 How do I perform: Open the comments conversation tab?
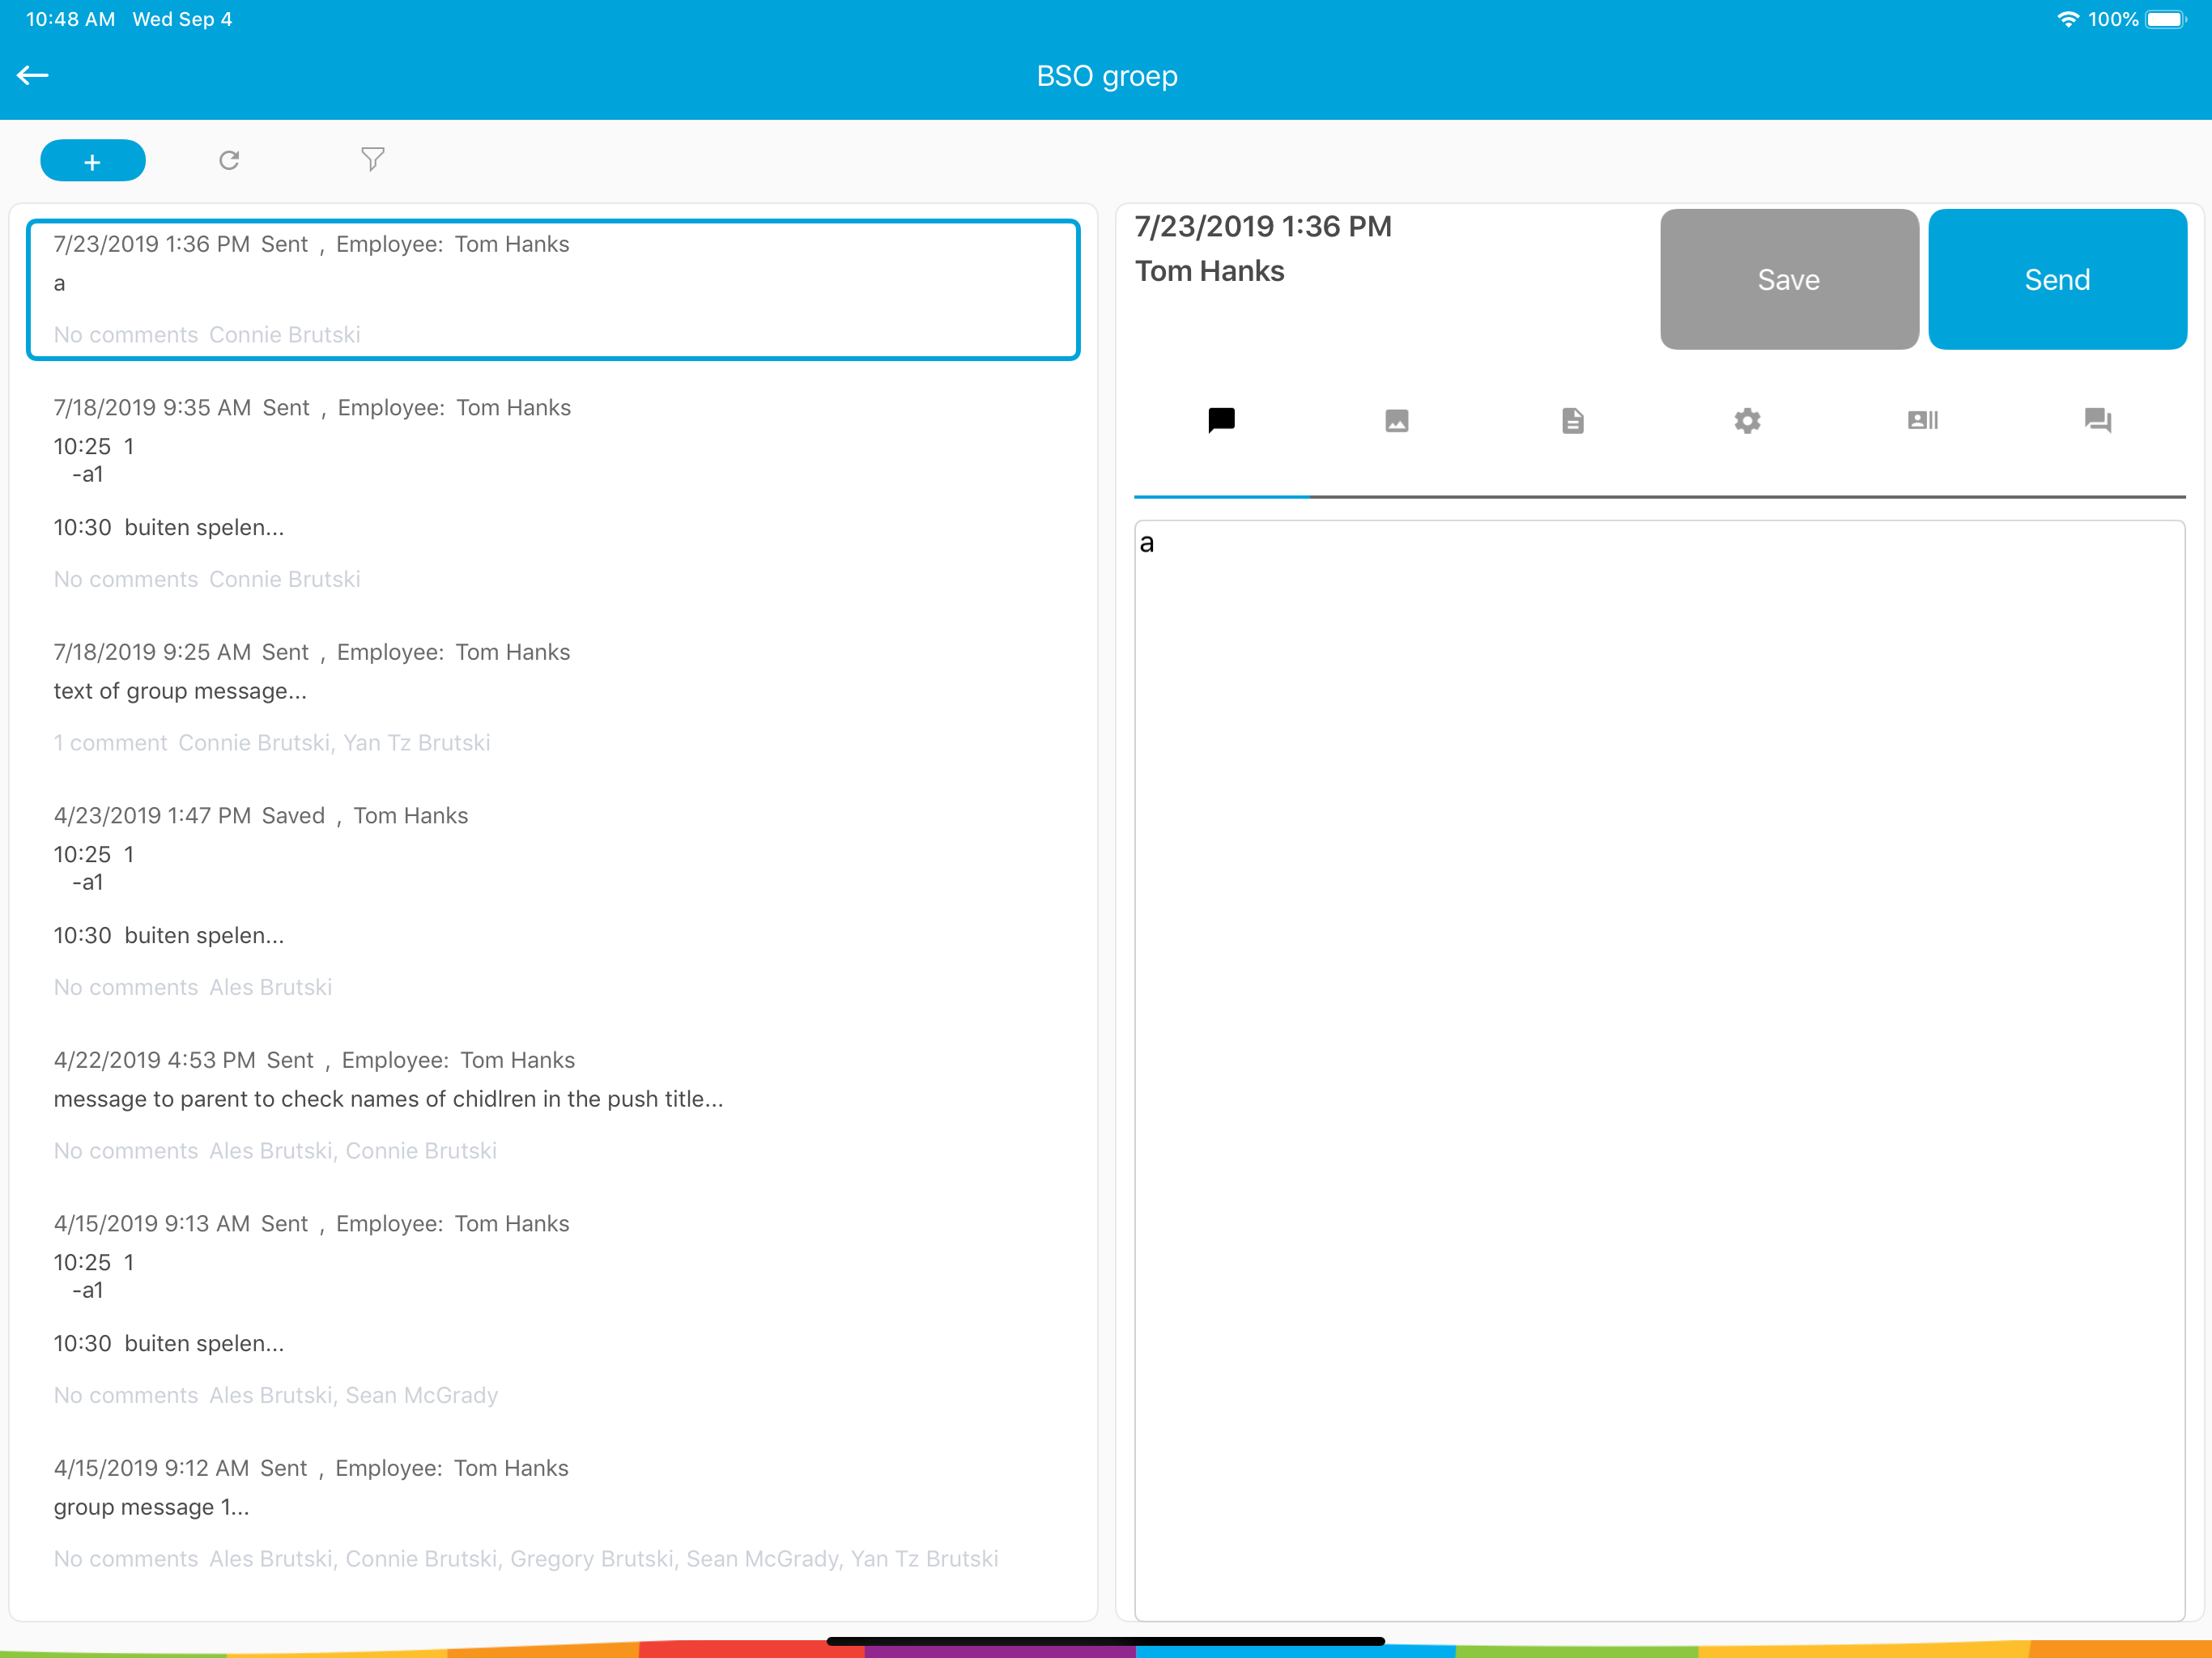tap(2097, 420)
